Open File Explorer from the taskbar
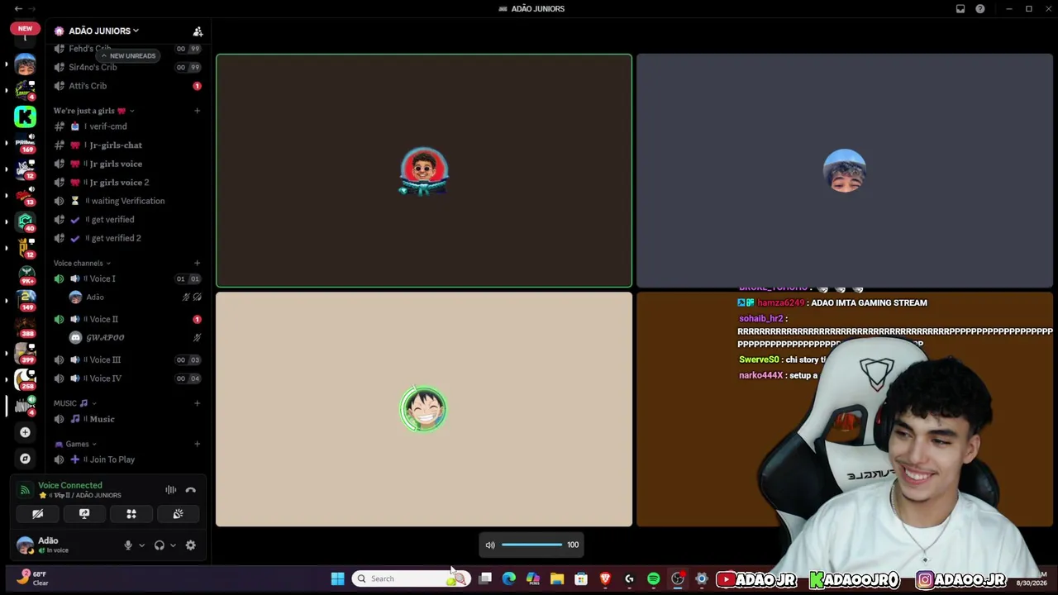1058x595 pixels. 557,579
